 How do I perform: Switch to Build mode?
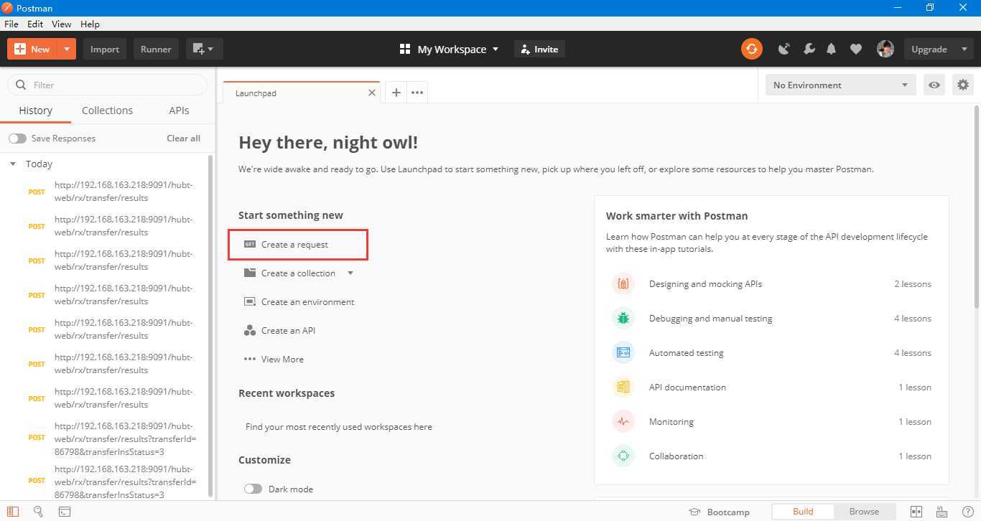[803, 512]
